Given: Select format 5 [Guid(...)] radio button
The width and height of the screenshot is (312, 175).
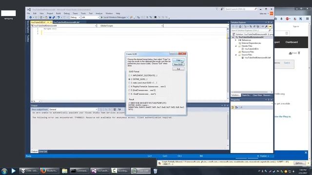Looking at the screenshot, I should (129, 90).
